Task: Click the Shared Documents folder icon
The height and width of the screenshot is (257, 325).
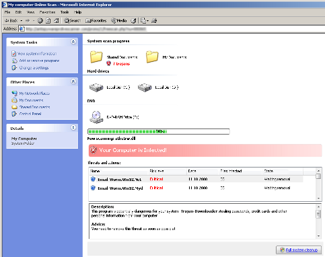Action: coord(96,57)
